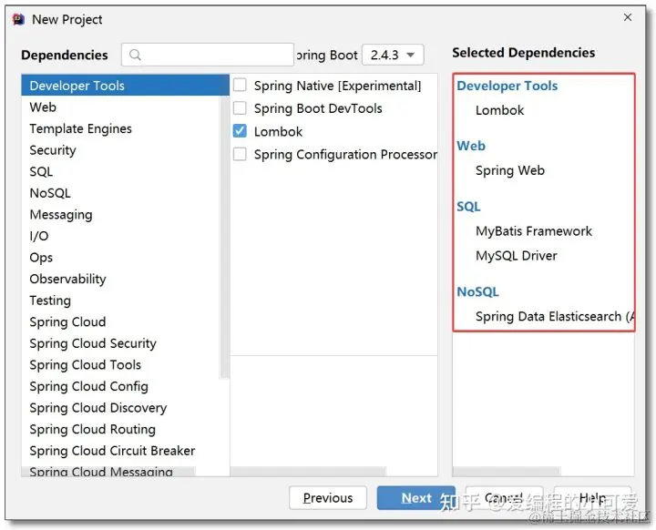
Task: Click the Web heading in Selected Dependencies
Action: coord(471,146)
